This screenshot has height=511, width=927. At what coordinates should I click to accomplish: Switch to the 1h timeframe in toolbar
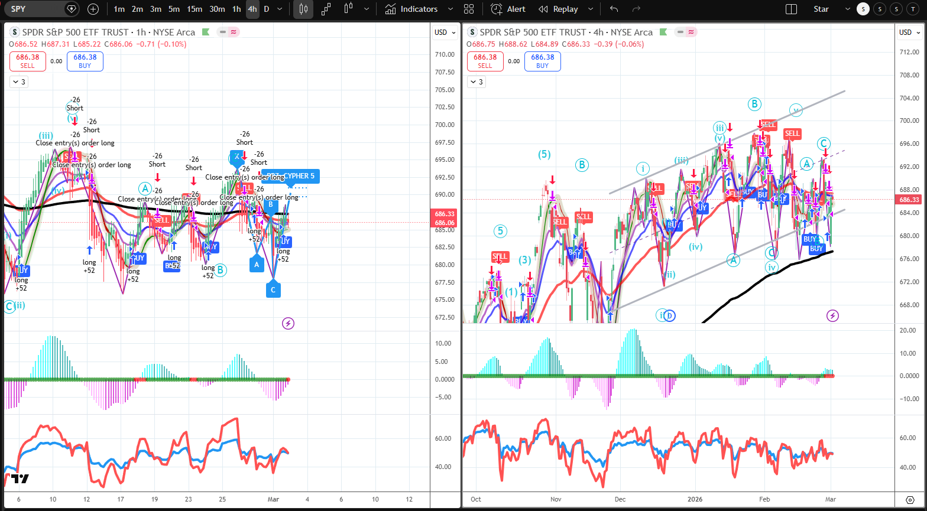(236, 9)
